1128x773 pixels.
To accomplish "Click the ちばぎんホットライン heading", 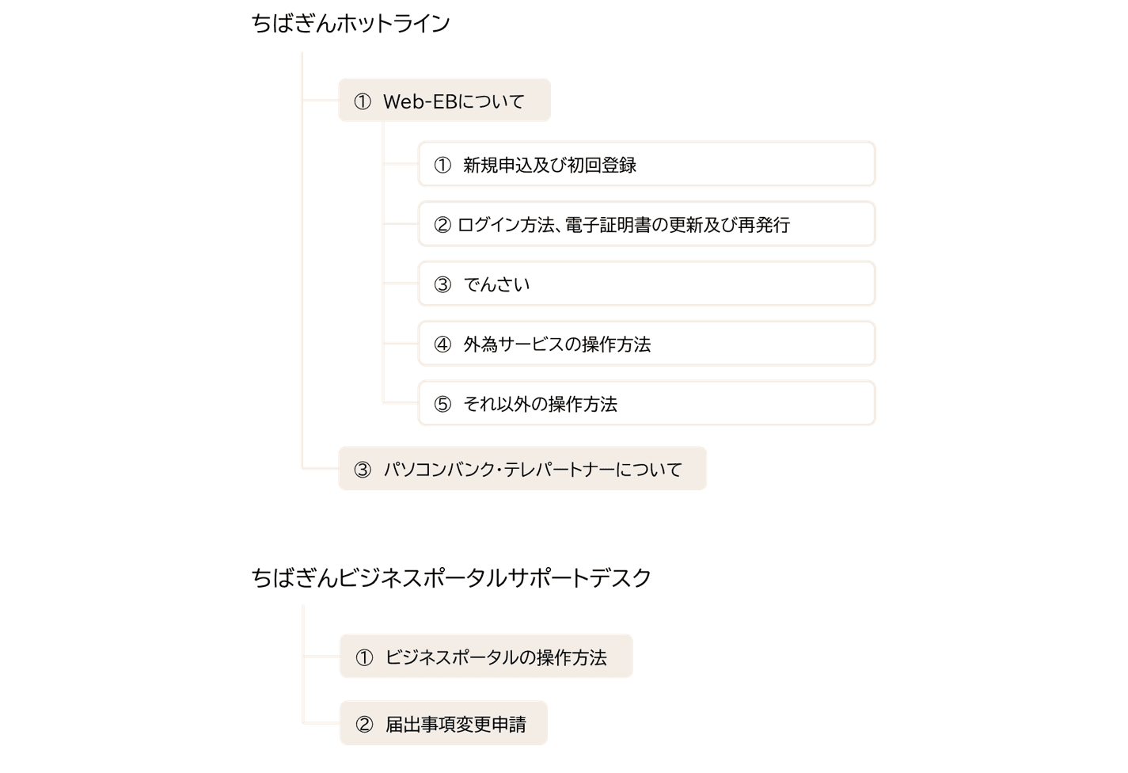I will [351, 24].
